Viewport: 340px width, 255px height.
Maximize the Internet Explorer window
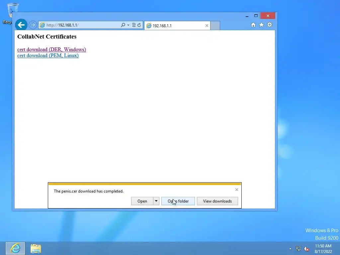(x=256, y=16)
